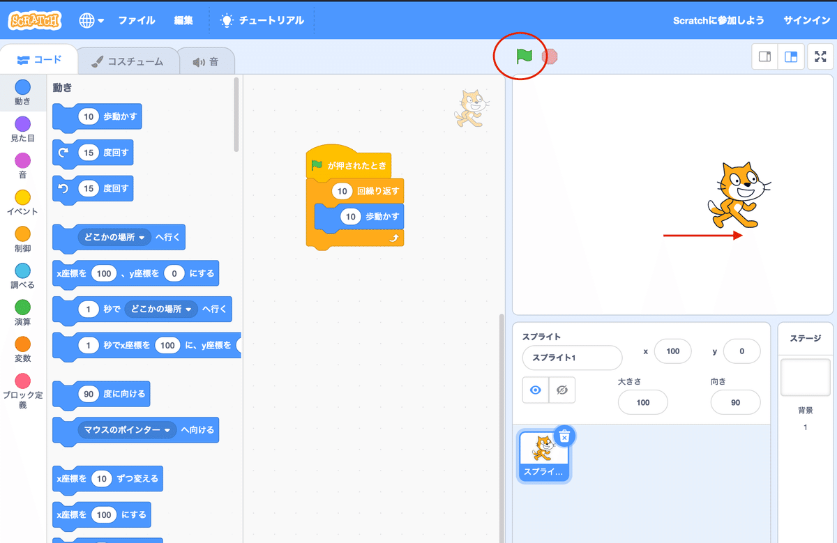
Task: Click the が押されたとき hat block in script
Action: (349, 164)
